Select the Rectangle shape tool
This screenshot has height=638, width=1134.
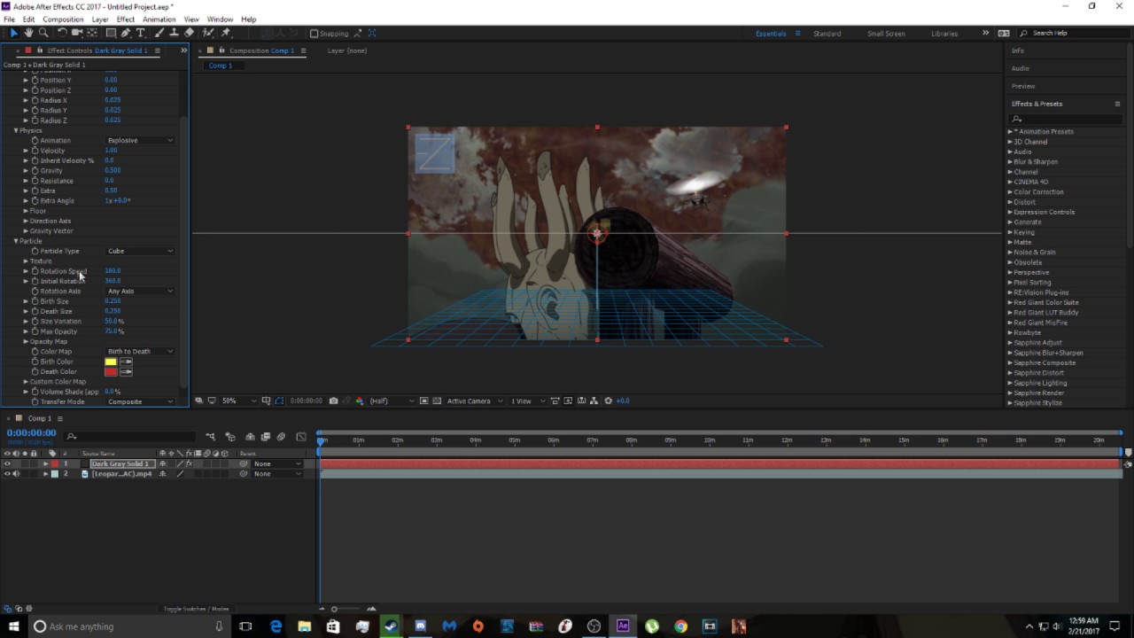(111, 33)
